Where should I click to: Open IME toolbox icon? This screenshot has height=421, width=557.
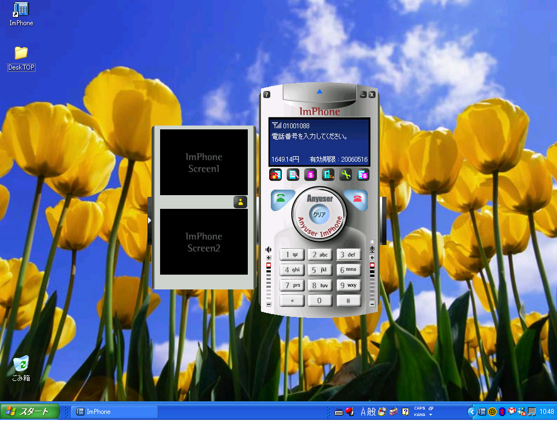(394, 412)
